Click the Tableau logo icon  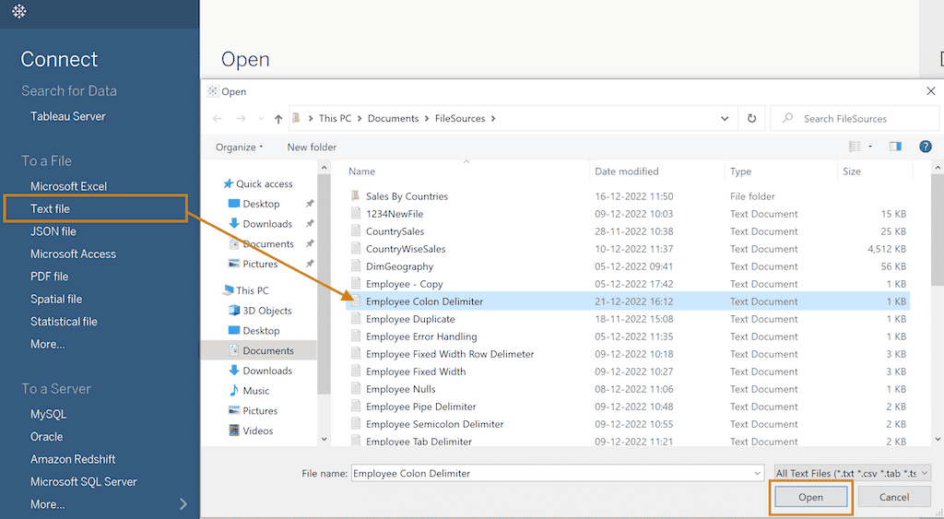[19, 11]
